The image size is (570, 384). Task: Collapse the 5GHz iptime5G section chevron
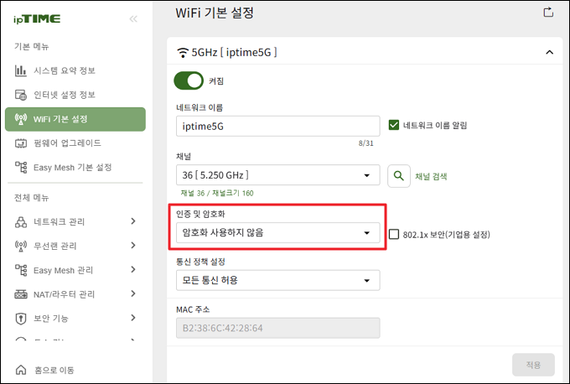point(549,52)
